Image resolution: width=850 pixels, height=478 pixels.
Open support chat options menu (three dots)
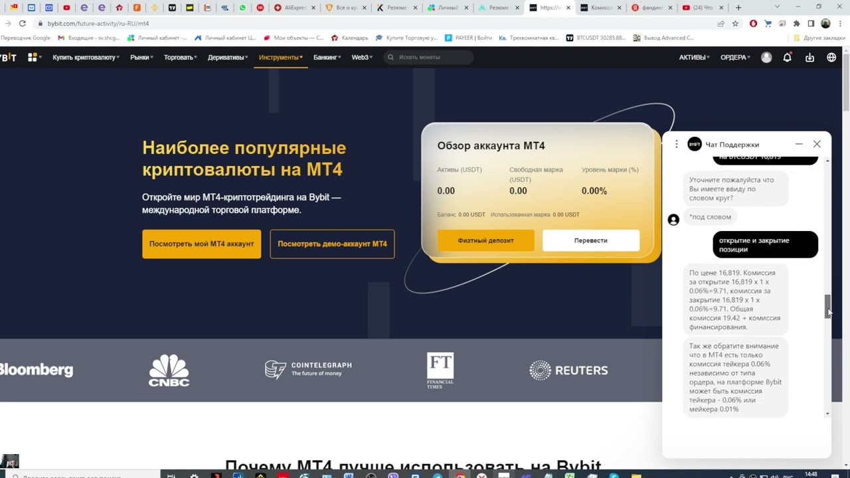(676, 144)
